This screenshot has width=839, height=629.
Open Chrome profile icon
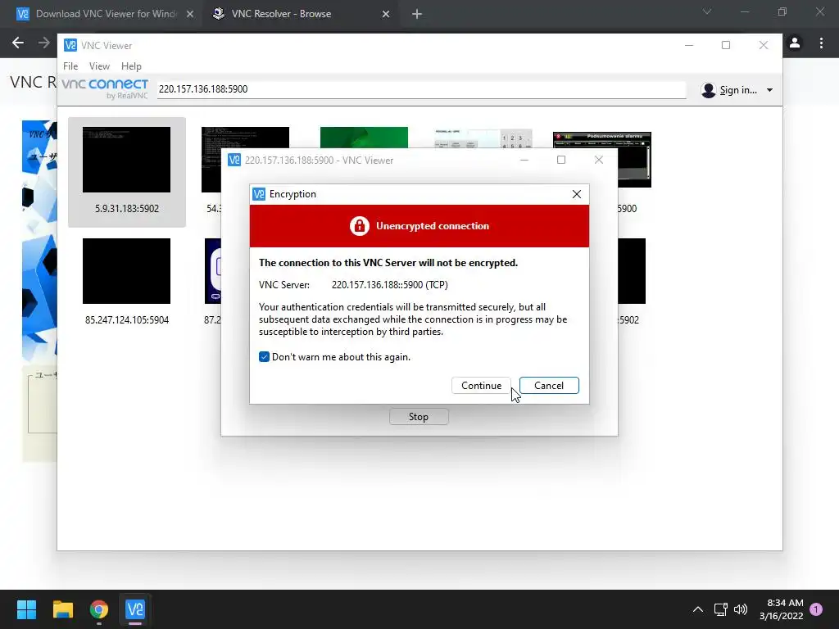pyautogui.click(x=795, y=43)
